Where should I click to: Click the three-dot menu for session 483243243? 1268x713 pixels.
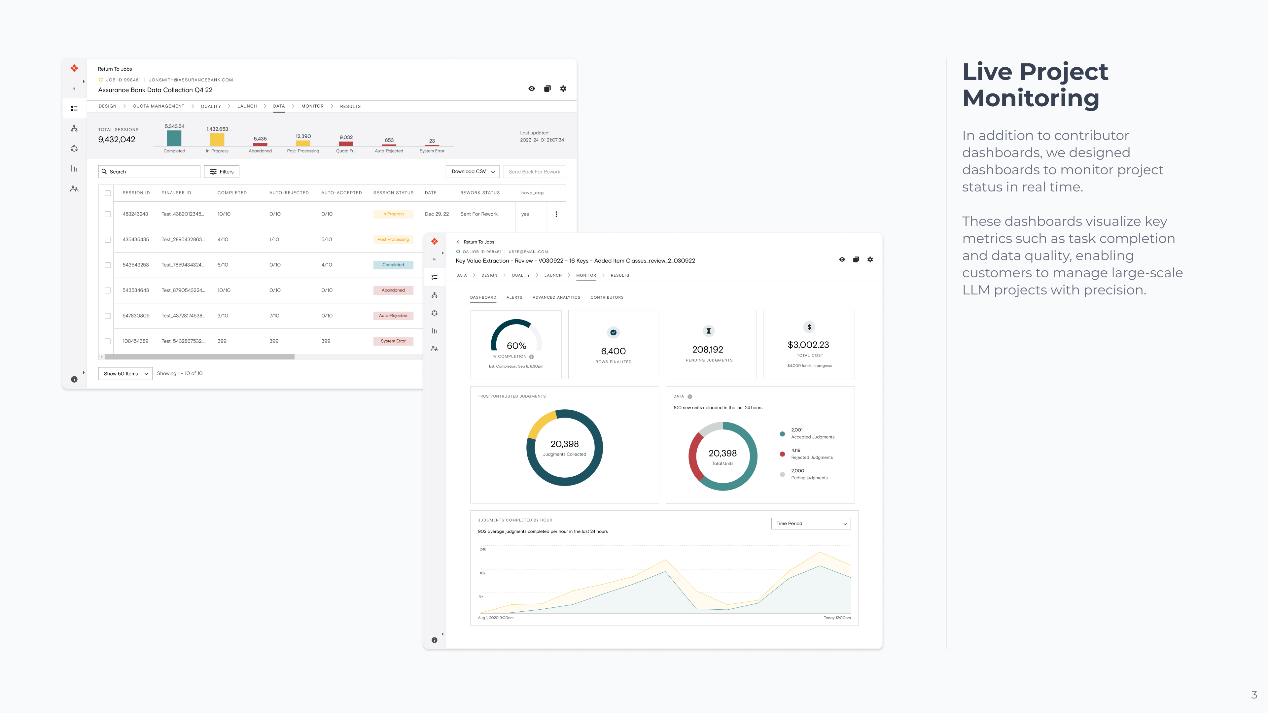coord(556,214)
